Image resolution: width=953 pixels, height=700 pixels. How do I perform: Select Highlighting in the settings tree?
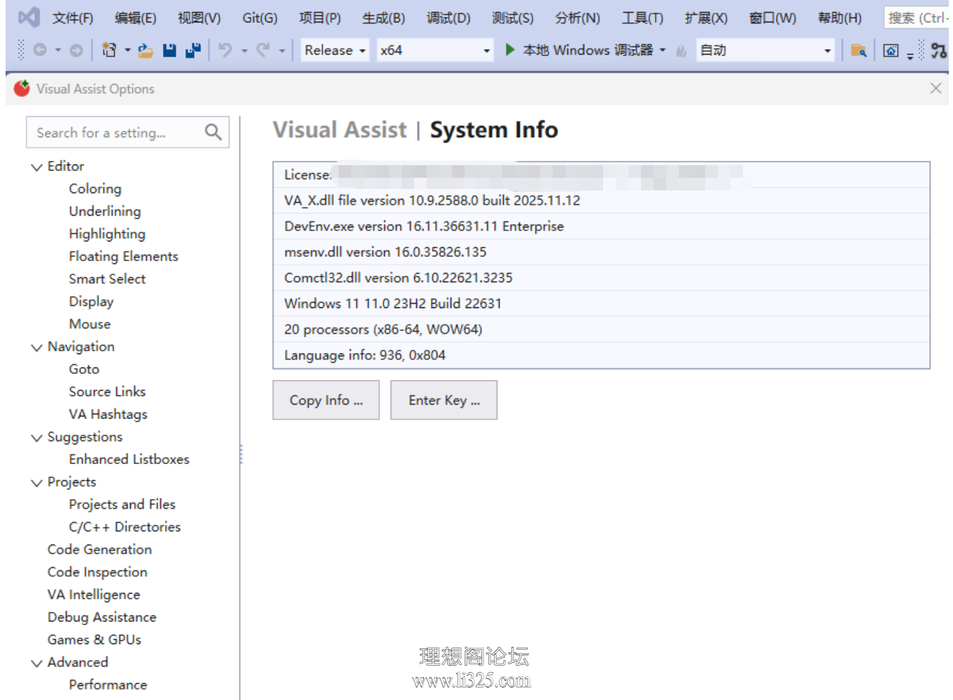[107, 234]
